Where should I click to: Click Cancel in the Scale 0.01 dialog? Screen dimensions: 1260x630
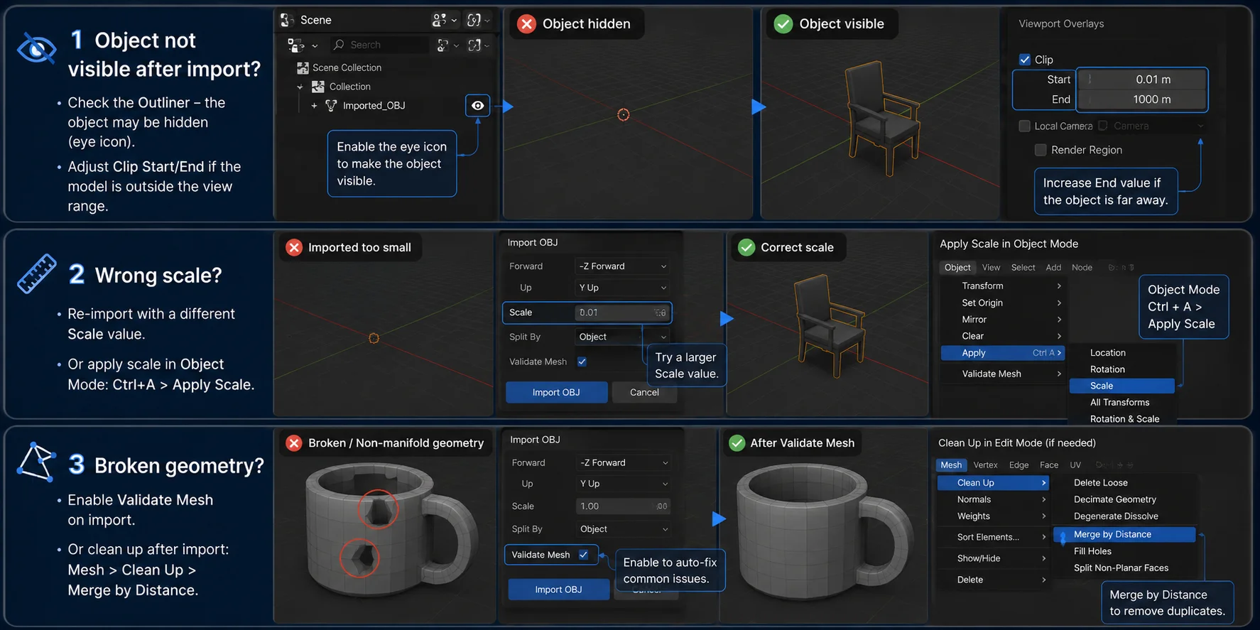pyautogui.click(x=644, y=393)
